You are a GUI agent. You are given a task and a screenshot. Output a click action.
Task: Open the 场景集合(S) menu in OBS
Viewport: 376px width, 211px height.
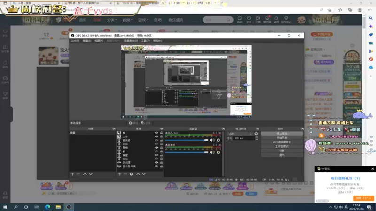131,41
